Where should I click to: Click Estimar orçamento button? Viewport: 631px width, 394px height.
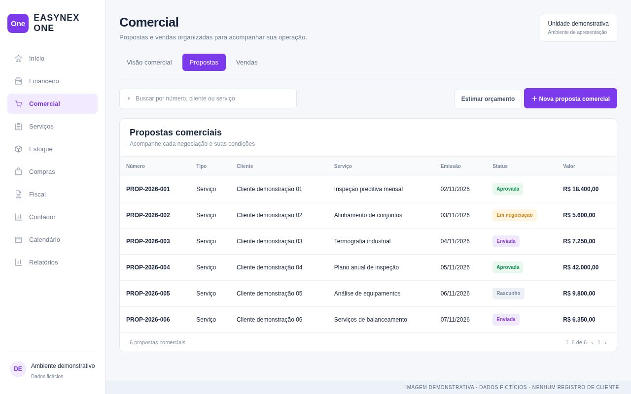(x=488, y=99)
